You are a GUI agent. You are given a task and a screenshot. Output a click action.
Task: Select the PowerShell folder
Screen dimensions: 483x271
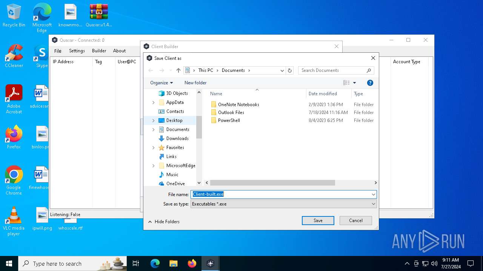pos(229,120)
